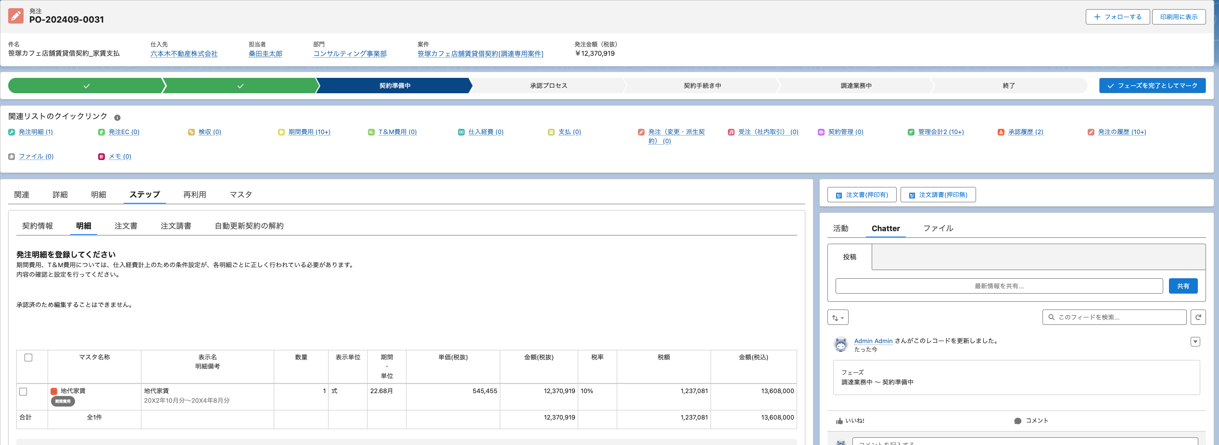Viewport: 1219px width, 445px height.
Task: Switch to the 詳細 tab
Action: (60, 195)
